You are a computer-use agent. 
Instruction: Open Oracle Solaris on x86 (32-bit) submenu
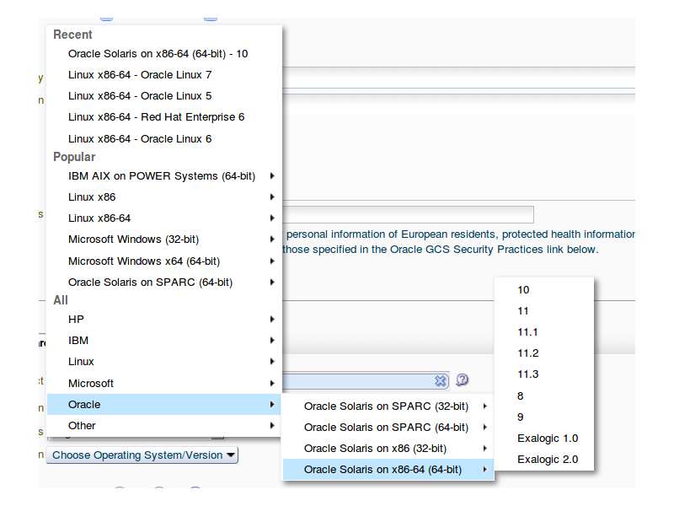click(x=388, y=449)
